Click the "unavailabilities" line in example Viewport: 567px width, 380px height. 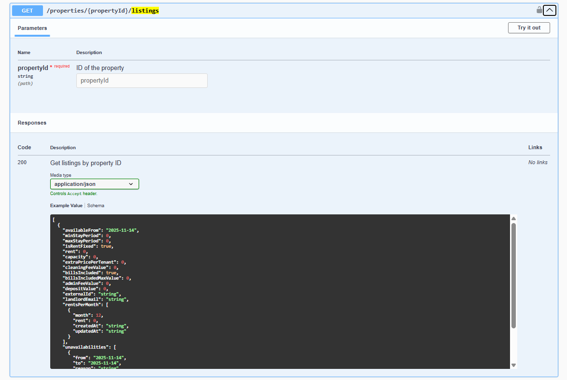coord(89,347)
